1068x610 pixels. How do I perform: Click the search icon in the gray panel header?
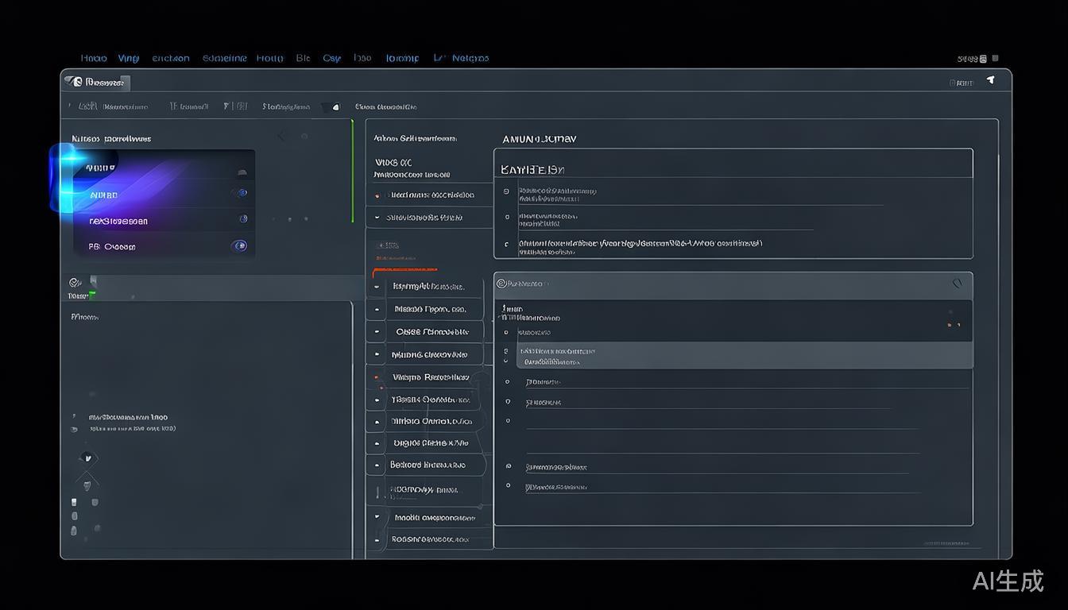pyautogui.click(x=957, y=284)
